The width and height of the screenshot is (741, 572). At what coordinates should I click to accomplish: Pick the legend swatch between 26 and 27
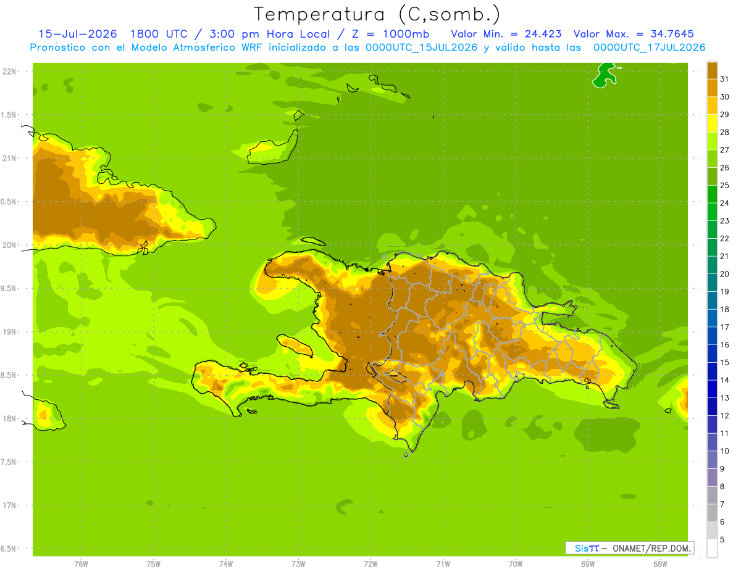[x=712, y=159]
